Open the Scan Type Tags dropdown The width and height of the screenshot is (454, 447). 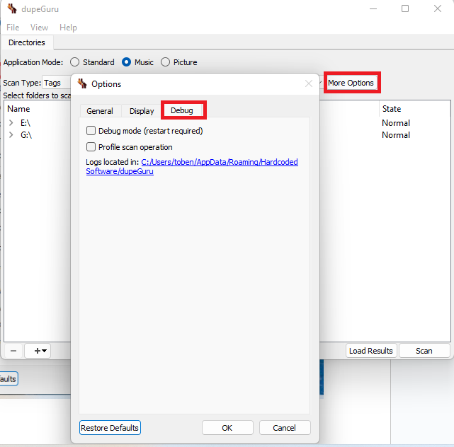(x=57, y=83)
